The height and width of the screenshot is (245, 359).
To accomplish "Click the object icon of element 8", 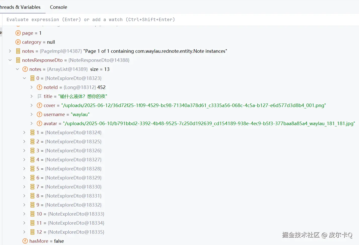I will click(32, 196).
